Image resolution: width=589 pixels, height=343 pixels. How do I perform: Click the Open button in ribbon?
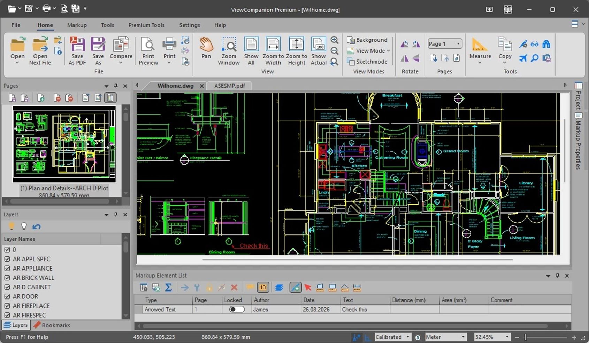point(17,48)
